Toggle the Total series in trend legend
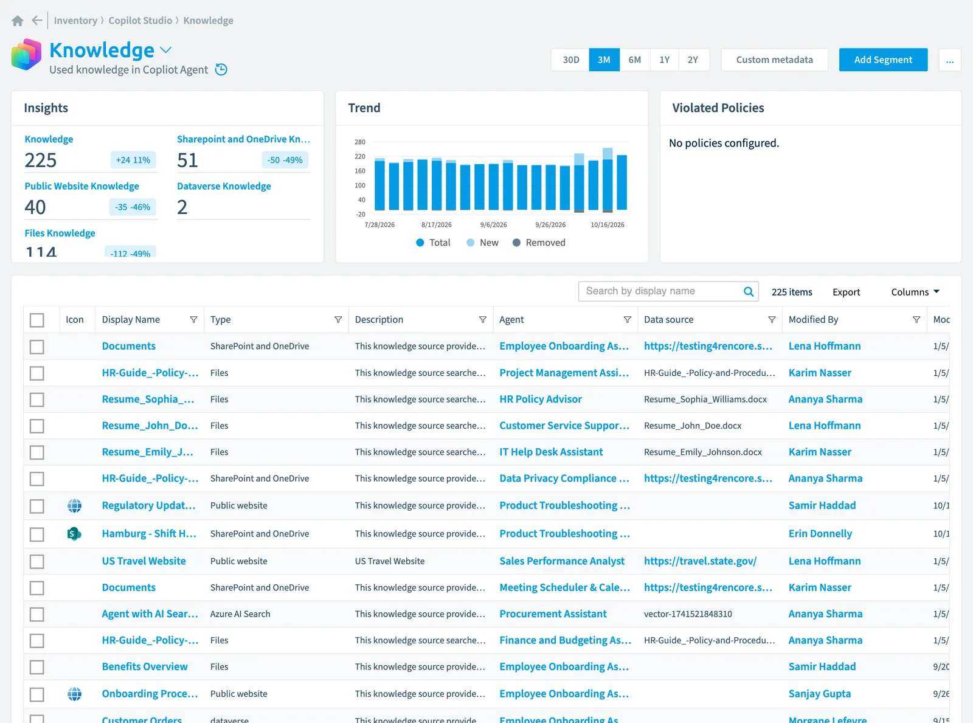This screenshot has width=973, height=723. point(433,243)
